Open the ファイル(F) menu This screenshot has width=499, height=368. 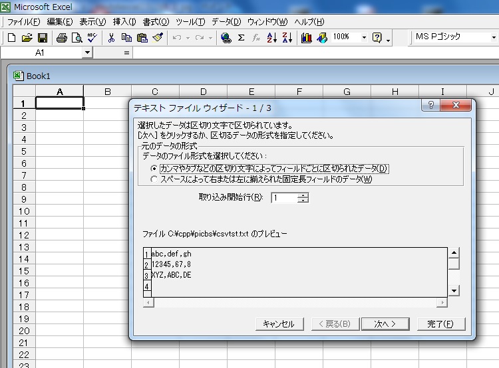tap(23, 22)
